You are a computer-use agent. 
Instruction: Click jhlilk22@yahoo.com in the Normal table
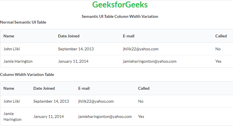click(141, 49)
